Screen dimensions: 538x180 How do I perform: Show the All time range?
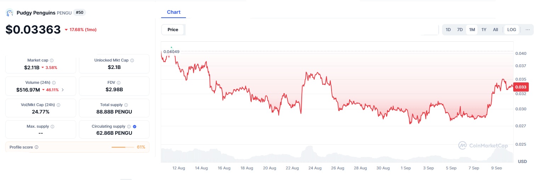click(495, 30)
